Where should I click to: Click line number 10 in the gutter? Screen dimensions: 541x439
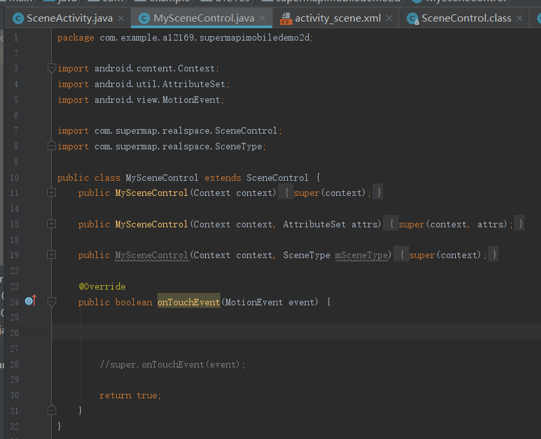[x=14, y=178]
